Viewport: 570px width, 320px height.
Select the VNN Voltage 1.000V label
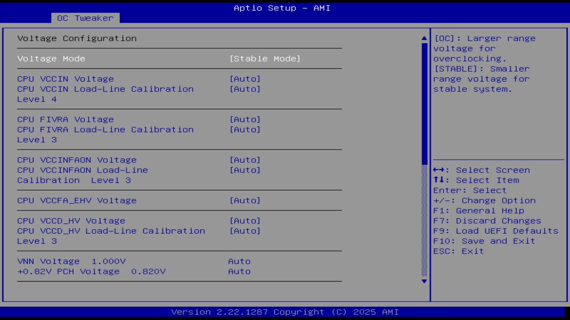[x=72, y=261]
